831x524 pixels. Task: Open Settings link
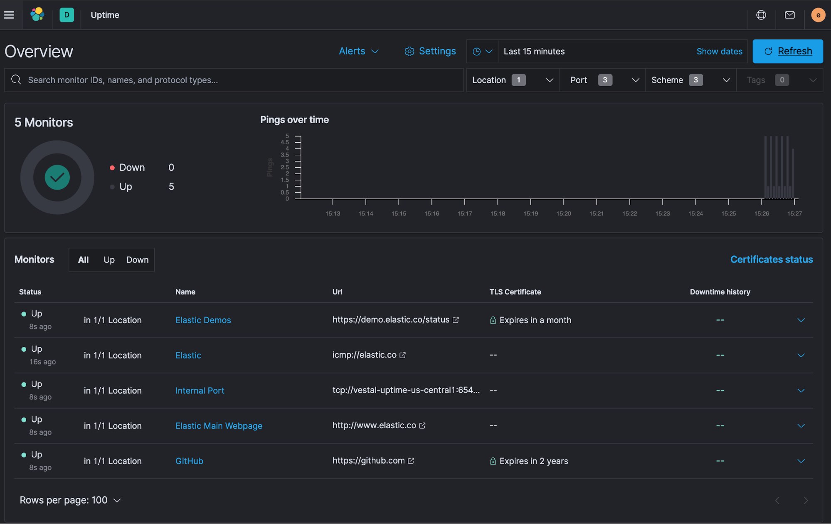click(437, 51)
